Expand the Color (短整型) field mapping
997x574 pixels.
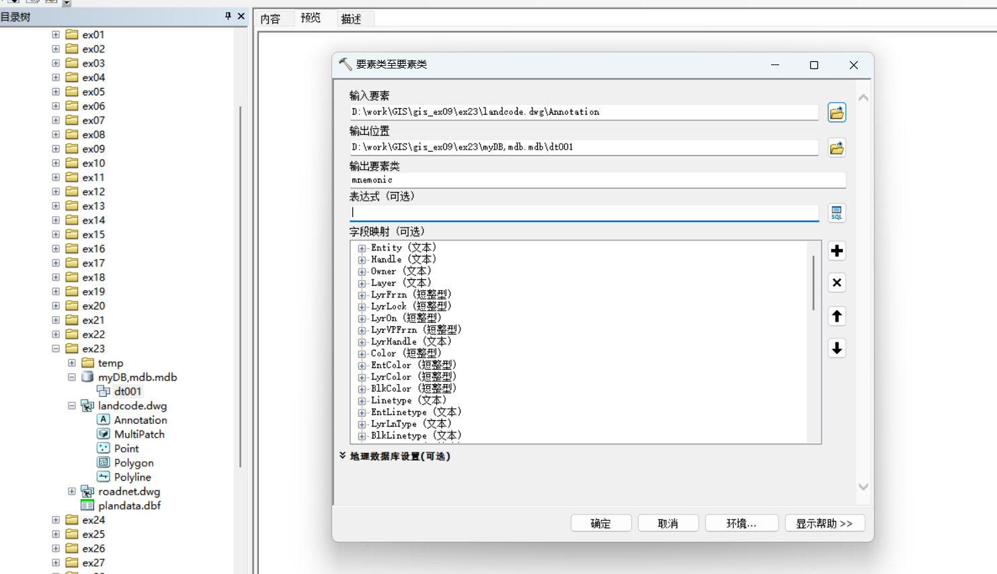click(362, 354)
